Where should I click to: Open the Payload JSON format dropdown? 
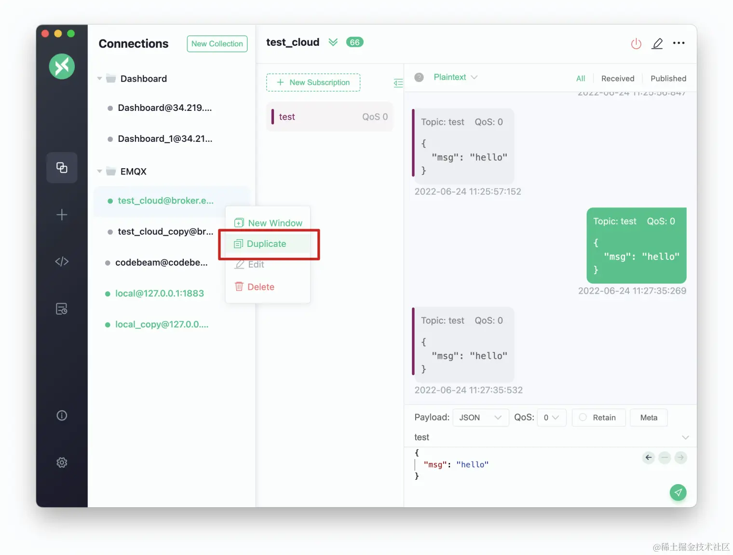pyautogui.click(x=481, y=418)
